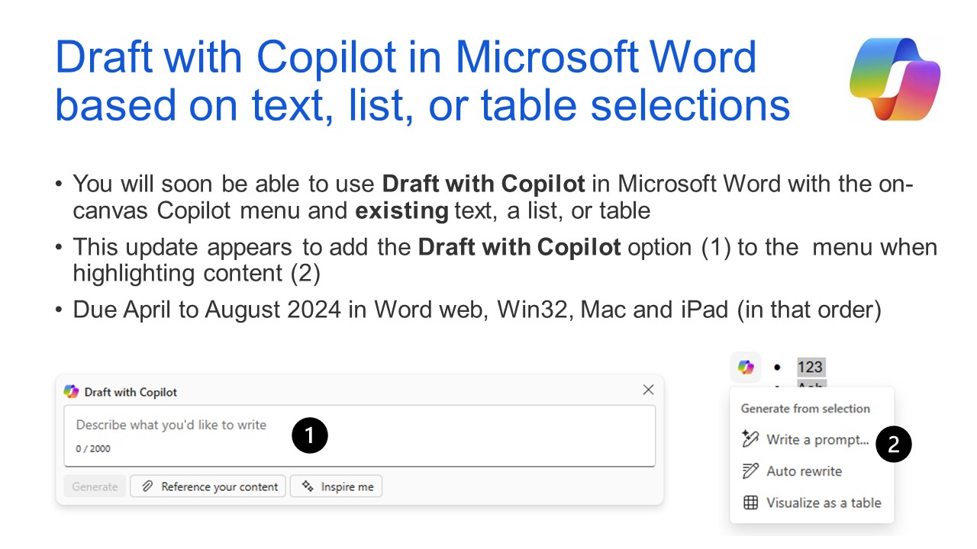Click the 'Draft with Copilot' dialog title text
Image resolution: width=977 pixels, height=549 pixels.
pos(131,392)
